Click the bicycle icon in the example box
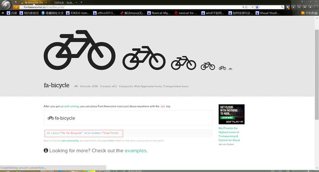This screenshot has height=172, width=319. (51, 118)
